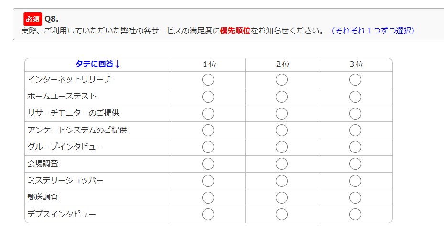Click the タテに回答↓ column header
Viewport: 444px width, 239px height.
tap(98, 65)
